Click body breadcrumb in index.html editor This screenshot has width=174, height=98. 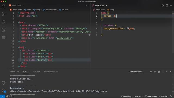38,10
